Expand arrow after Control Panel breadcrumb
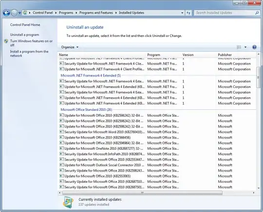The image size is (263, 212). [56, 13]
